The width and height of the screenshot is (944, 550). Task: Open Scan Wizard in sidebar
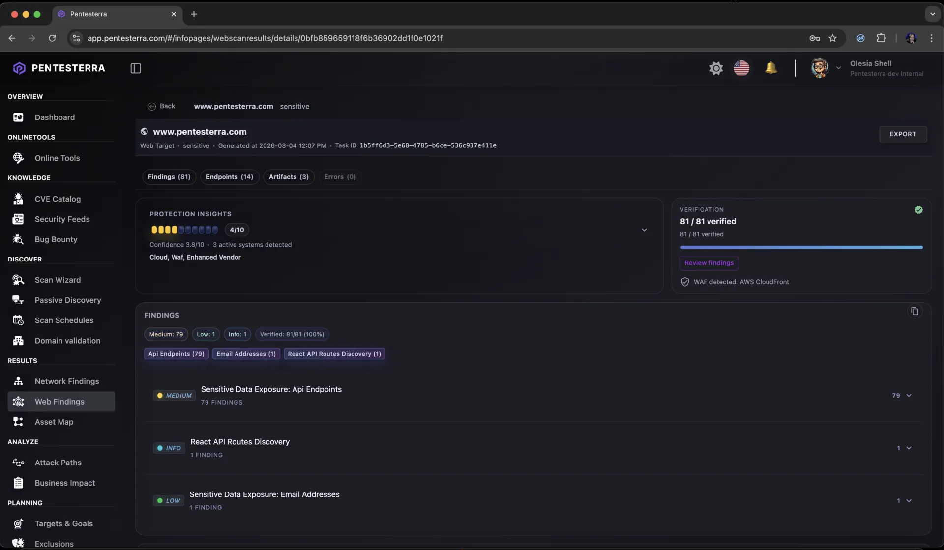(x=58, y=280)
